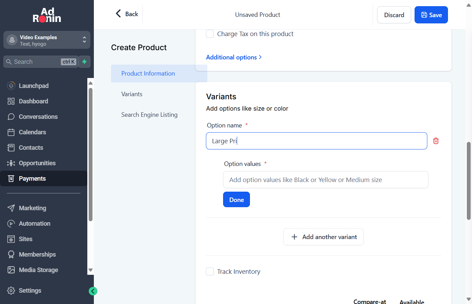Viewport: 472px width, 304px height.
Task: Open Payments in the sidebar
Action: point(43,178)
